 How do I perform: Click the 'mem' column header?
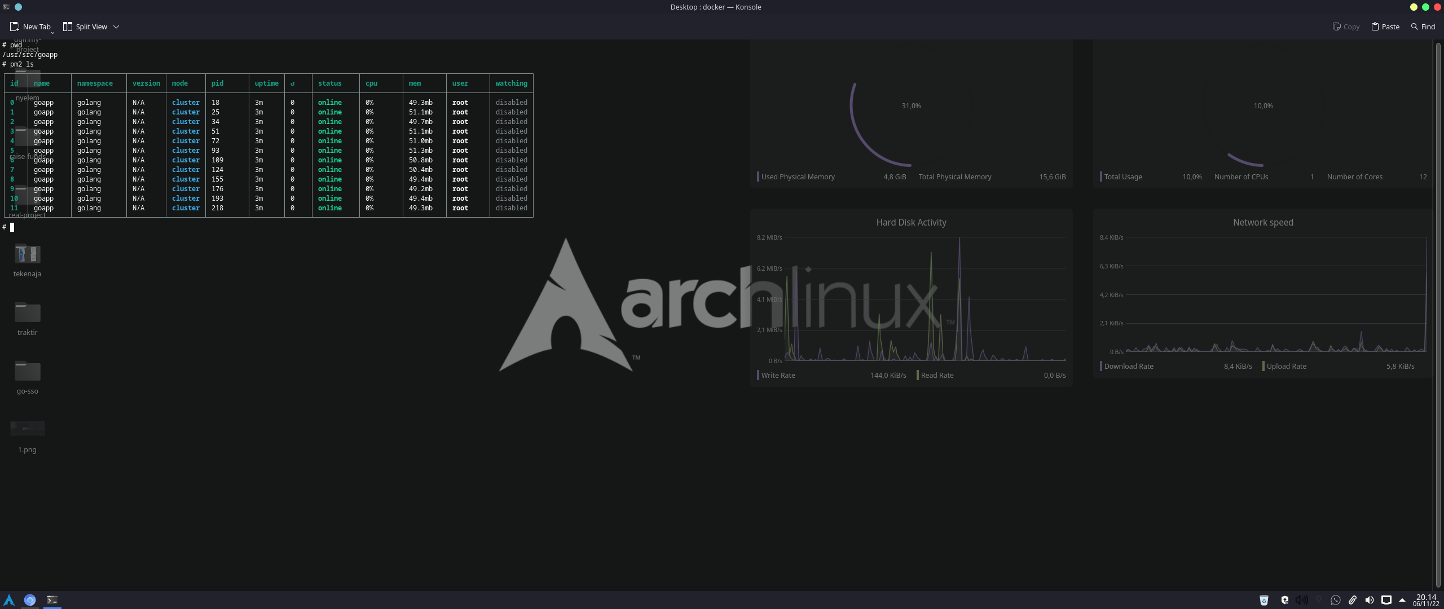pyautogui.click(x=415, y=83)
